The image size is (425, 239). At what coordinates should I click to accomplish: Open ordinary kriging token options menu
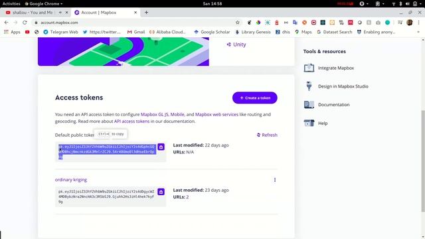[275, 180]
